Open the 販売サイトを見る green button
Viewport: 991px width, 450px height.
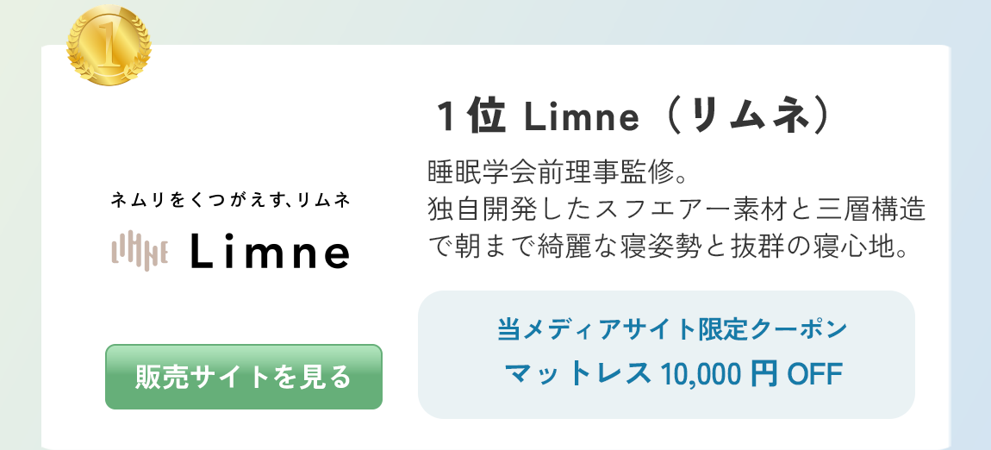tap(243, 377)
